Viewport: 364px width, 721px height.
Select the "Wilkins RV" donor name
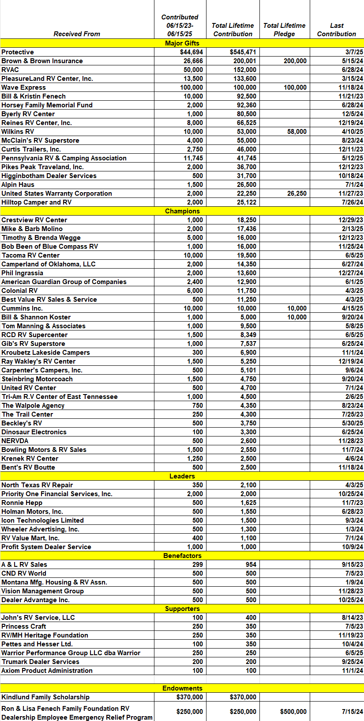[x=18, y=132]
